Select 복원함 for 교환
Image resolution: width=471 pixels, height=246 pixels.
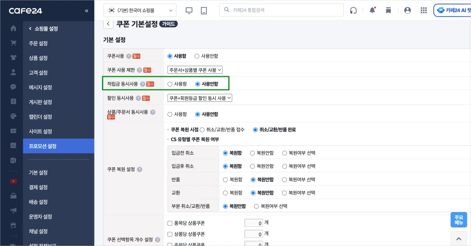225,193
